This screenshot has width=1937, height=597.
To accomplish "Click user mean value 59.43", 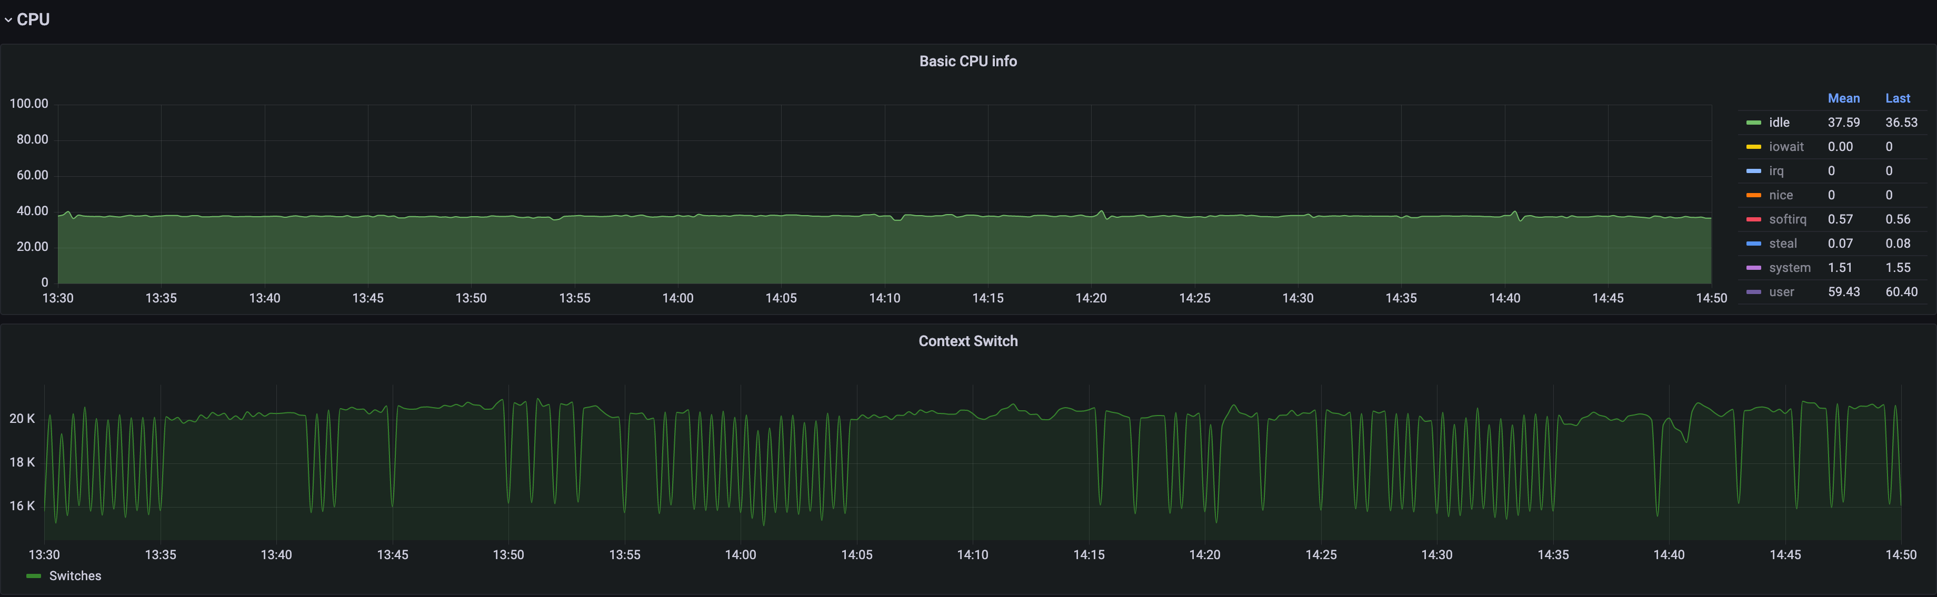I will (1844, 292).
